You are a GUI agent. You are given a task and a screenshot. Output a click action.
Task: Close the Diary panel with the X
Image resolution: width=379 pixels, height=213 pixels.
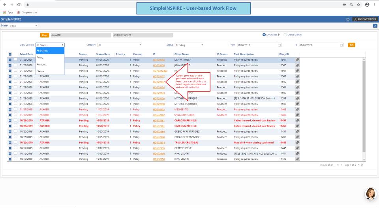click(x=375, y=26)
